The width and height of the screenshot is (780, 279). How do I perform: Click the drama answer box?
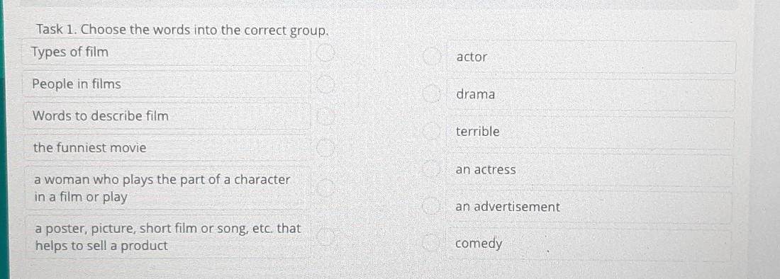pos(591,94)
